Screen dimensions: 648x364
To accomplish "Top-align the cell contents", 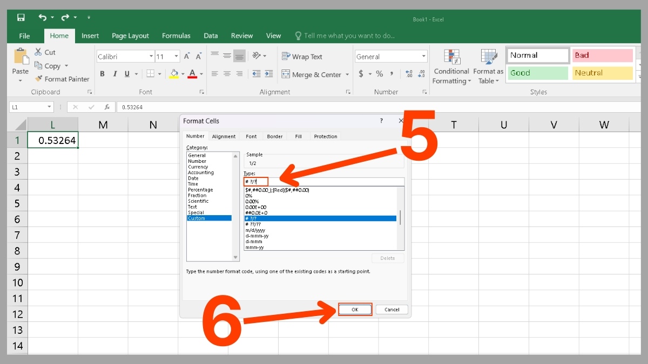I will [x=214, y=56].
